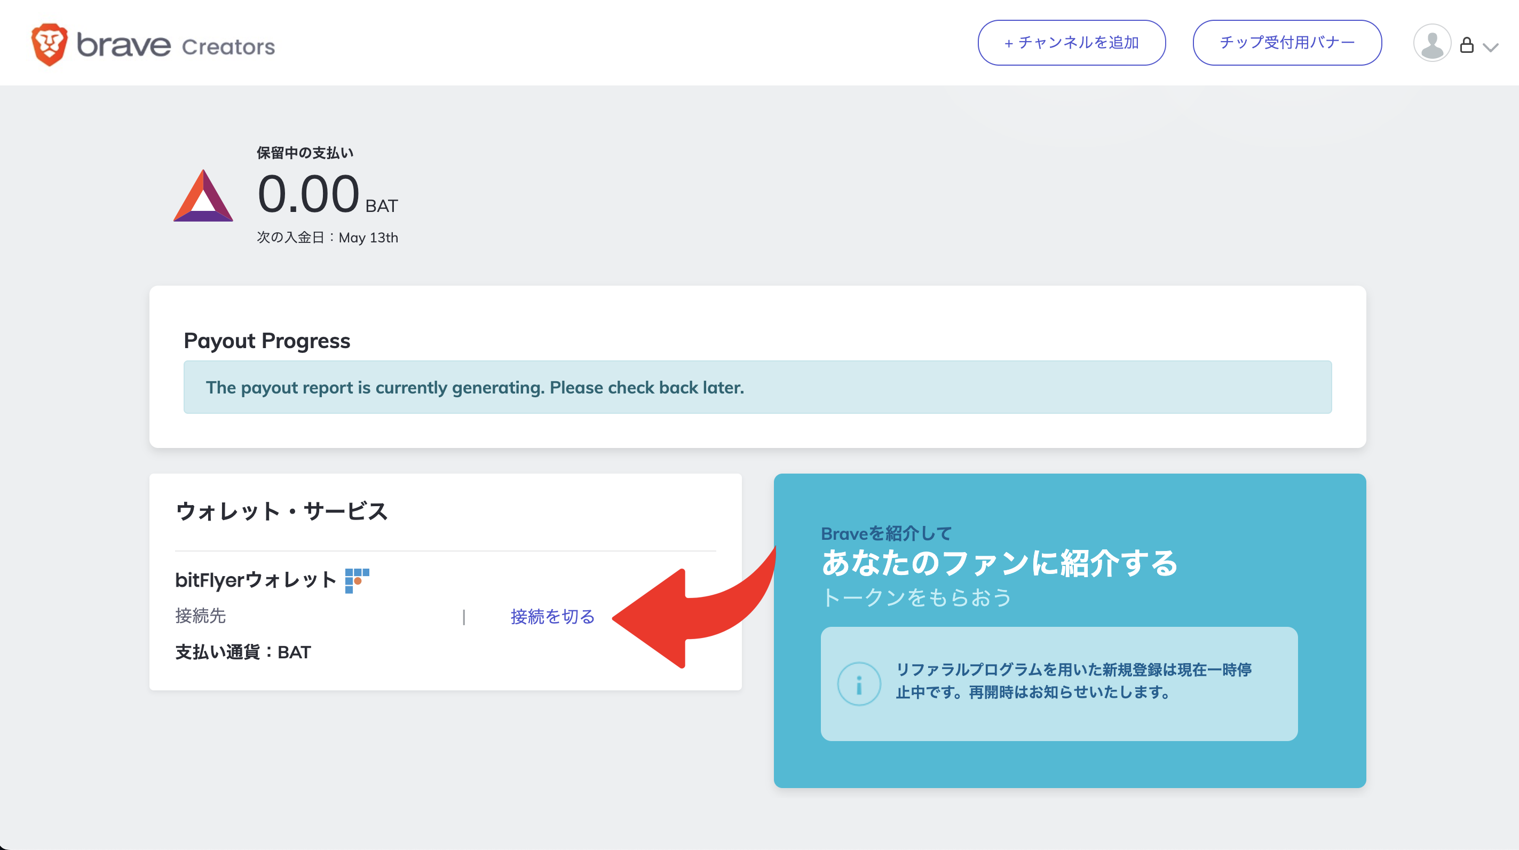Expand the account dropdown chevron

tap(1491, 47)
